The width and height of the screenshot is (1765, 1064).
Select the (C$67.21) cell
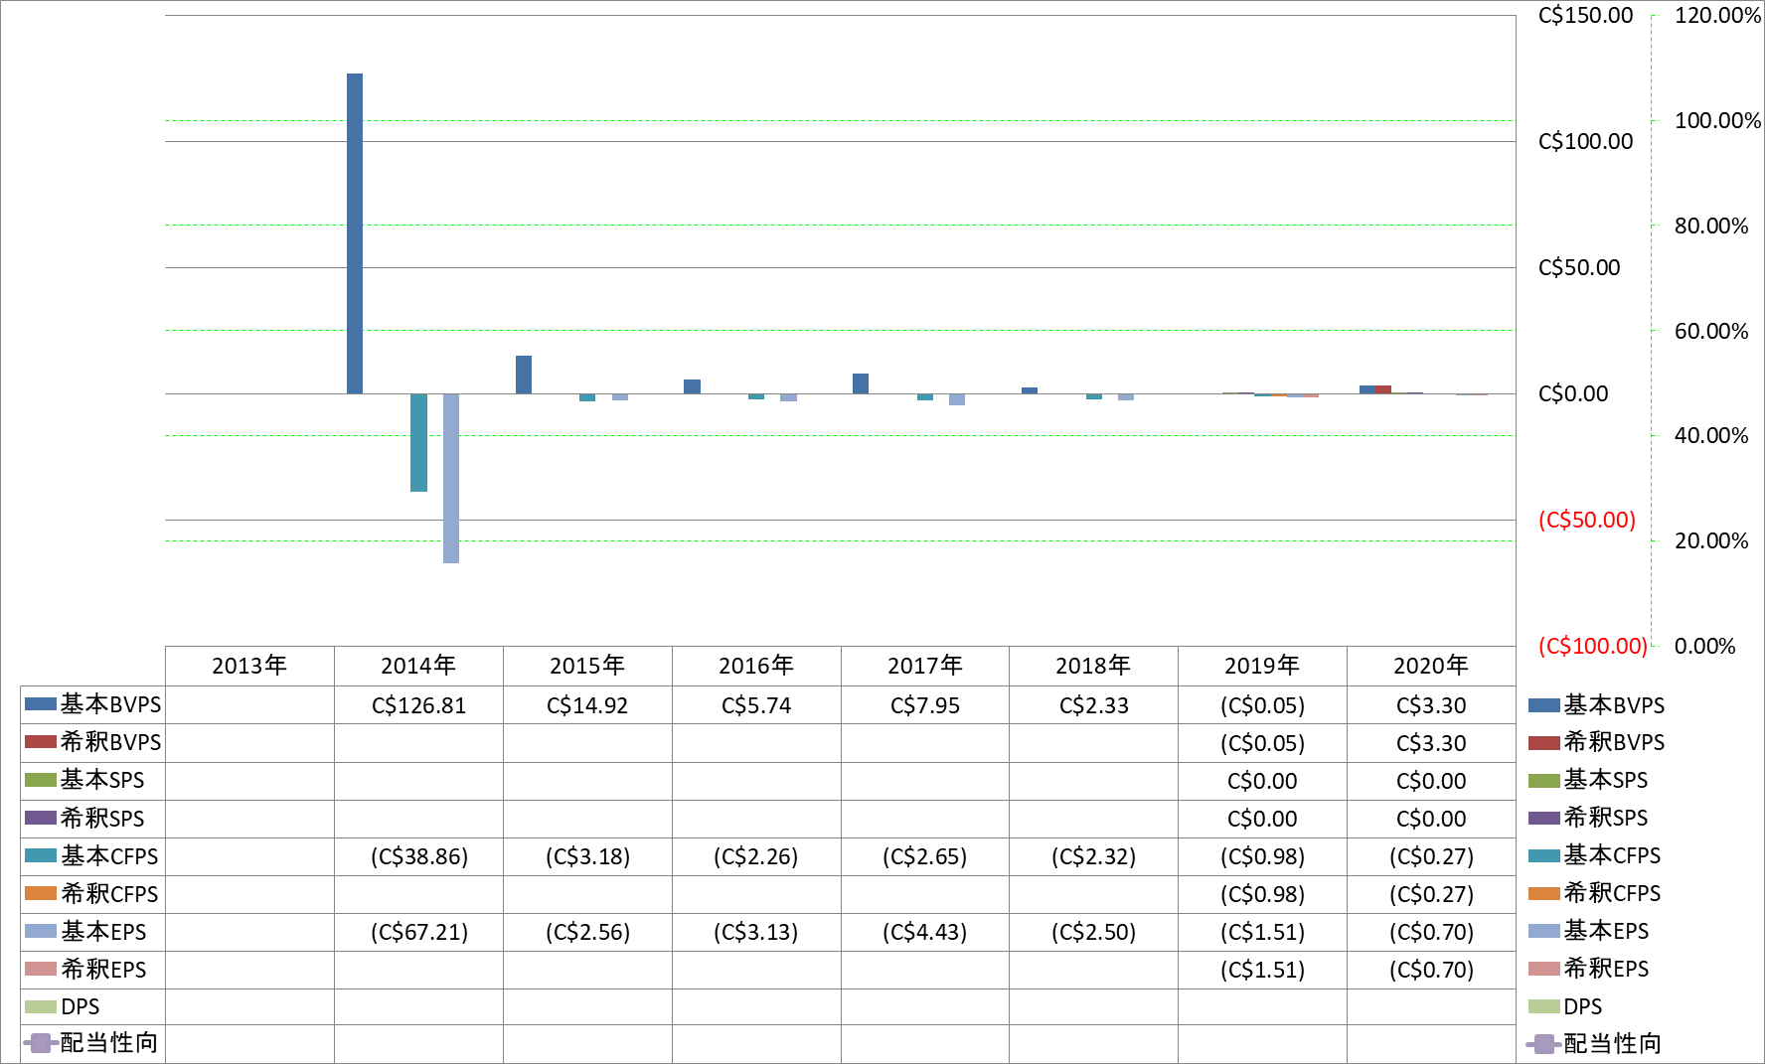[x=418, y=932]
